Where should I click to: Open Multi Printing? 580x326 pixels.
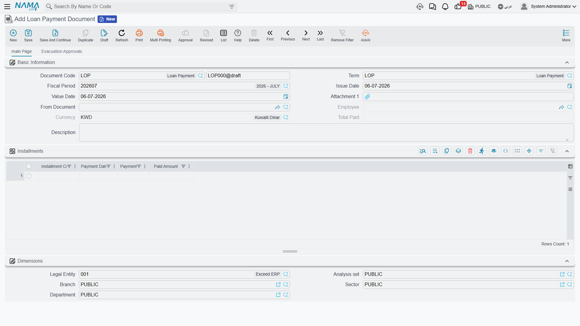(x=160, y=35)
